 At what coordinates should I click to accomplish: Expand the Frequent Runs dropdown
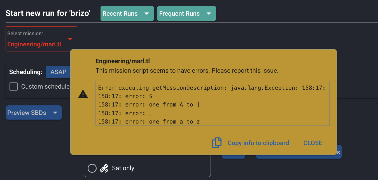(x=186, y=13)
